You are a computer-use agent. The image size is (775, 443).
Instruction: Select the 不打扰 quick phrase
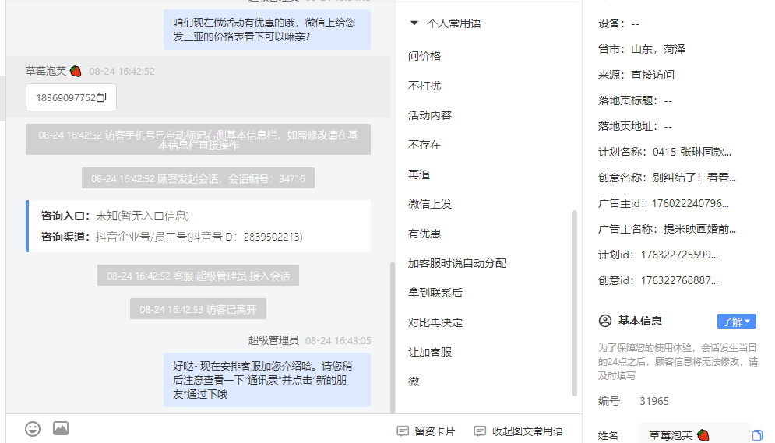(x=424, y=86)
